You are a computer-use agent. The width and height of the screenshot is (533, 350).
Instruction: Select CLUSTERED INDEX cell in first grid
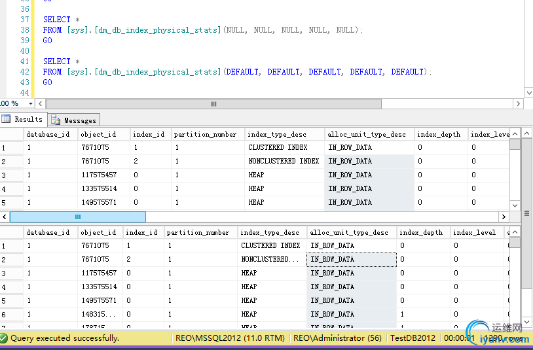pyautogui.click(x=285, y=147)
